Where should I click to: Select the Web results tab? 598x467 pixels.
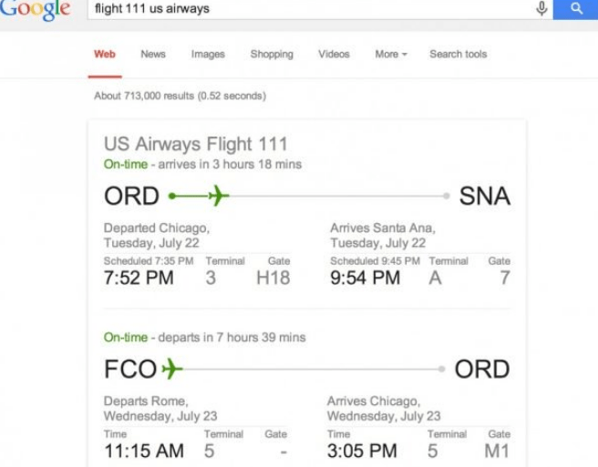coord(105,55)
